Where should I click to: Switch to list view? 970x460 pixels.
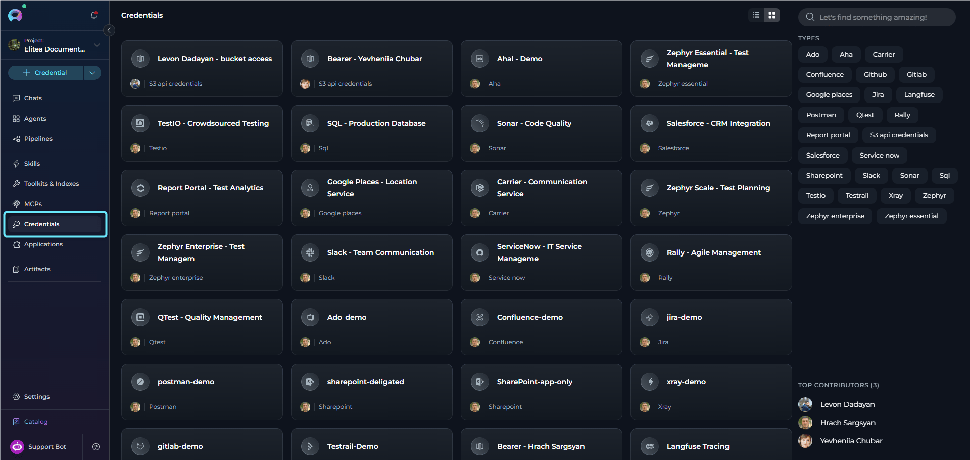coord(756,15)
